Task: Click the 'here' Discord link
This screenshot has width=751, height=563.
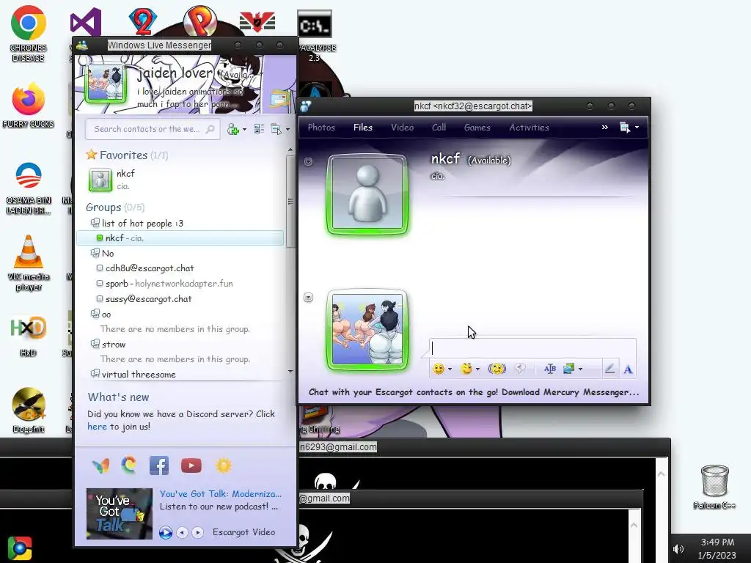Action: [98, 427]
